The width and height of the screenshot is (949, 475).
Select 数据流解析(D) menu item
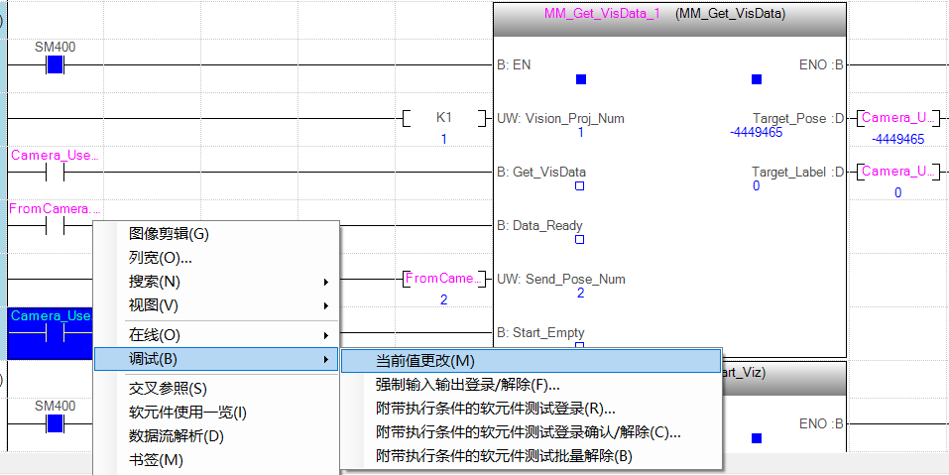[216, 436]
